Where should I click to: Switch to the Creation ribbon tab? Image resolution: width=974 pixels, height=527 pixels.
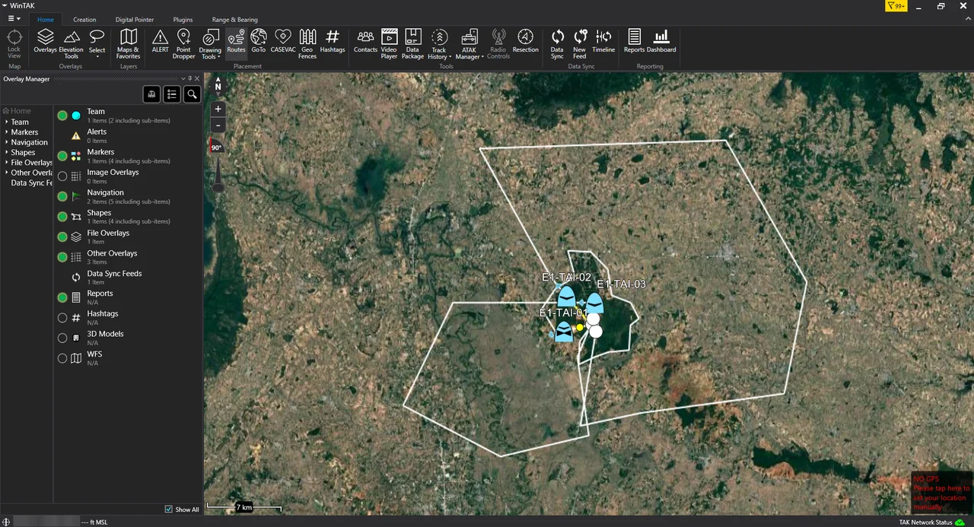[84, 19]
